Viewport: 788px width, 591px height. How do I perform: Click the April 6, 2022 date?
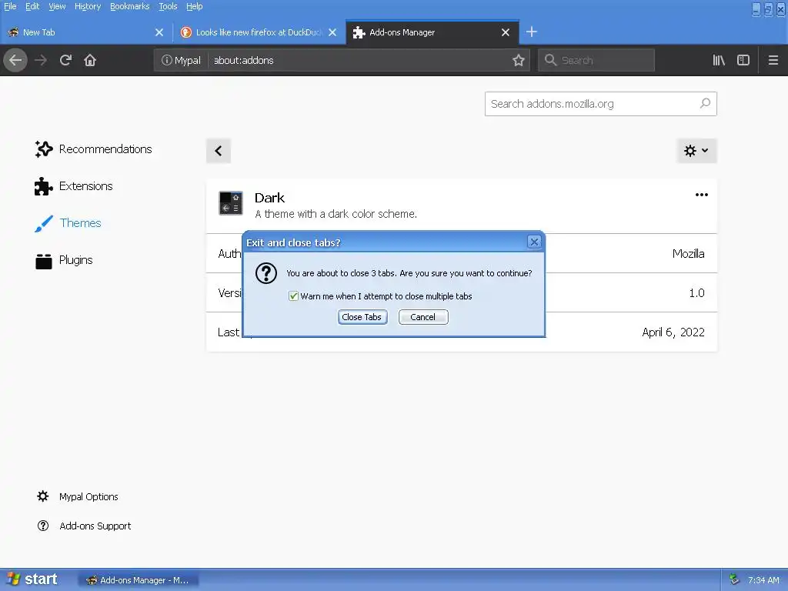coord(673,332)
